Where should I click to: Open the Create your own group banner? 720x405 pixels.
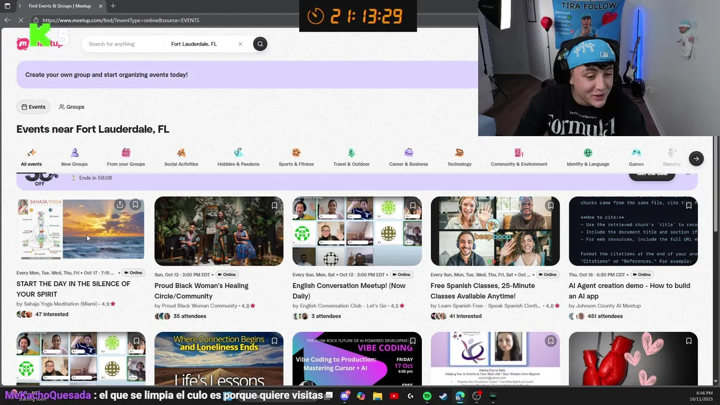[247, 75]
